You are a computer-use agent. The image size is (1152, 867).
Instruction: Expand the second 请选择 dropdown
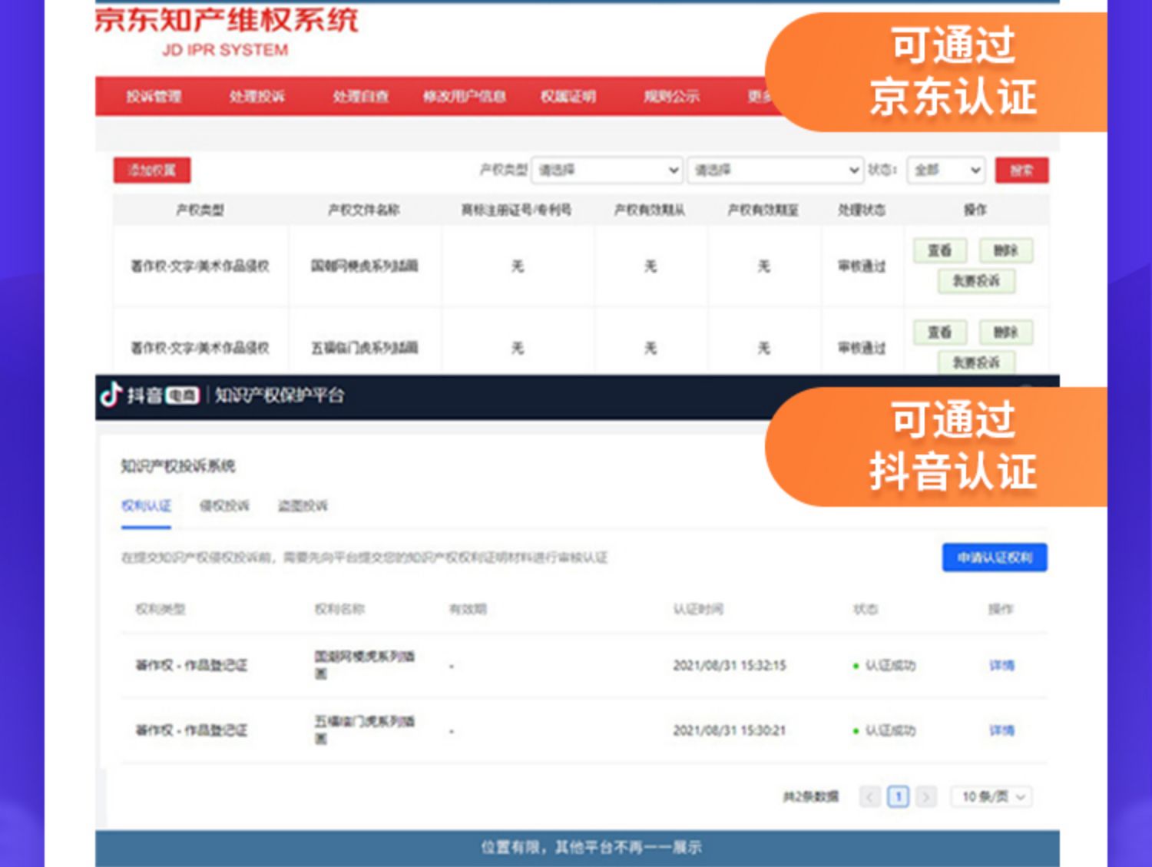[775, 170]
